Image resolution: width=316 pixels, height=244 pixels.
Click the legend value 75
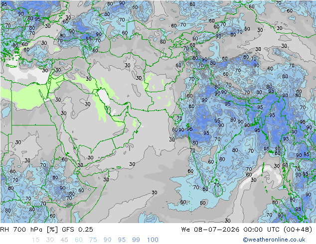[93, 240]
